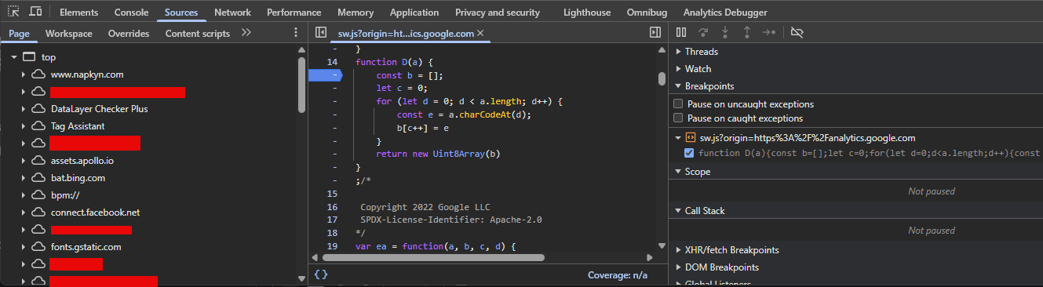The image size is (1043, 287).
Task: Open the Analytics Debugger tab
Action: coord(725,13)
